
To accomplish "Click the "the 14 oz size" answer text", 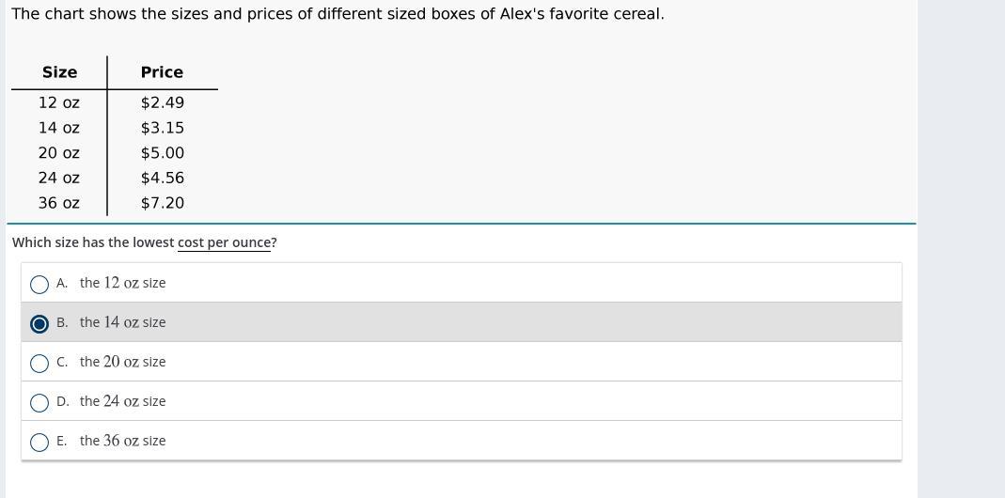I will 122,322.
